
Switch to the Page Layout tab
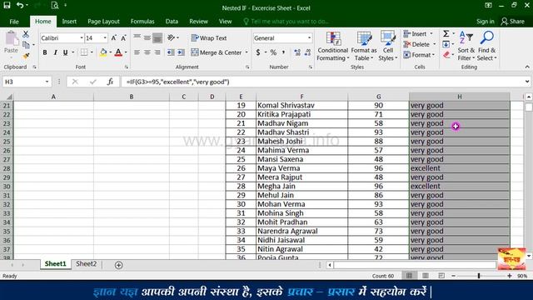click(x=103, y=22)
